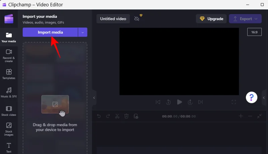Open the Text tool panel
The image size is (268, 154).
(x=9, y=148)
